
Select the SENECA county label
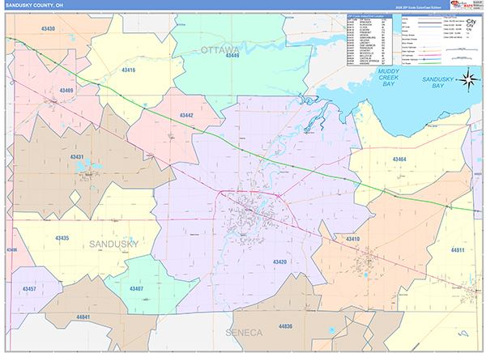[244, 333]
